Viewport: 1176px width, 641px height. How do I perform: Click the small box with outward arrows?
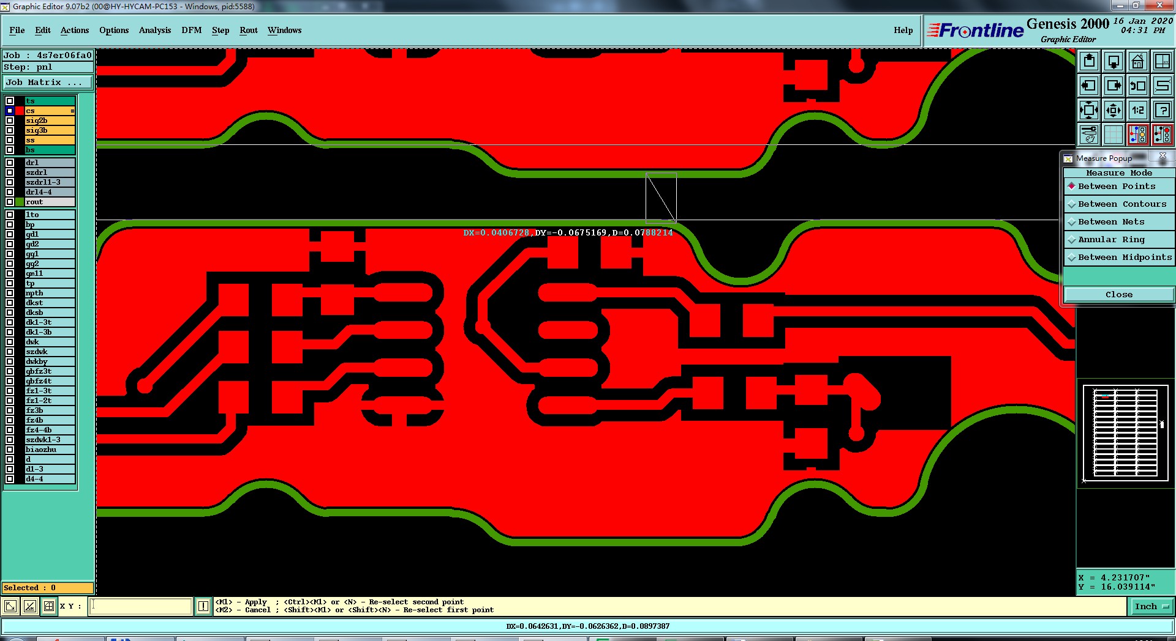tap(1114, 110)
